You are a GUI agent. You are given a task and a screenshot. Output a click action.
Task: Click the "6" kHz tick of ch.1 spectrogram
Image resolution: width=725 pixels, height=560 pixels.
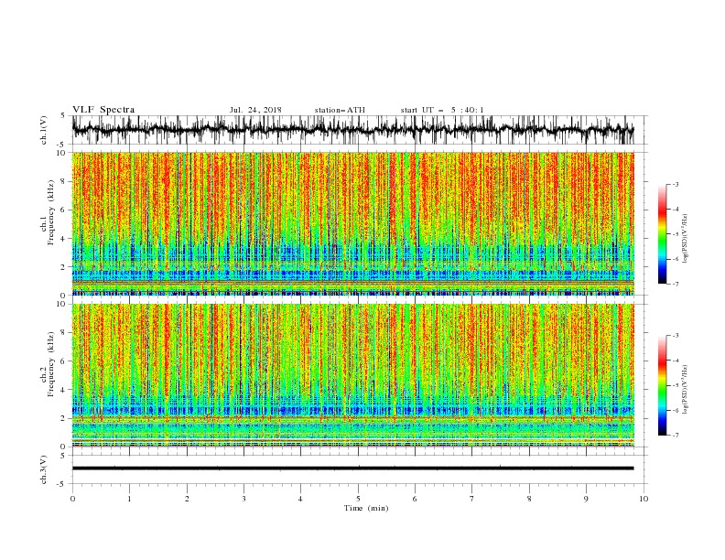pyautogui.click(x=64, y=210)
